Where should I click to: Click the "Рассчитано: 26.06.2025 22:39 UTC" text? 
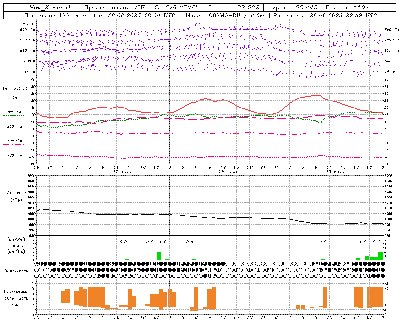tap(325, 15)
